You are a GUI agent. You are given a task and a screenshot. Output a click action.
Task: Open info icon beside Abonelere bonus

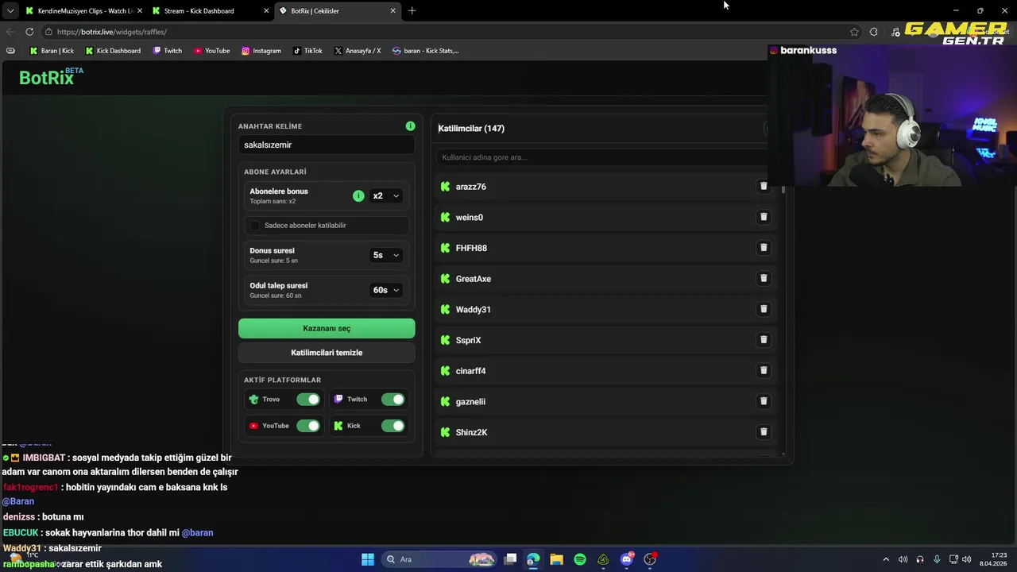358,195
